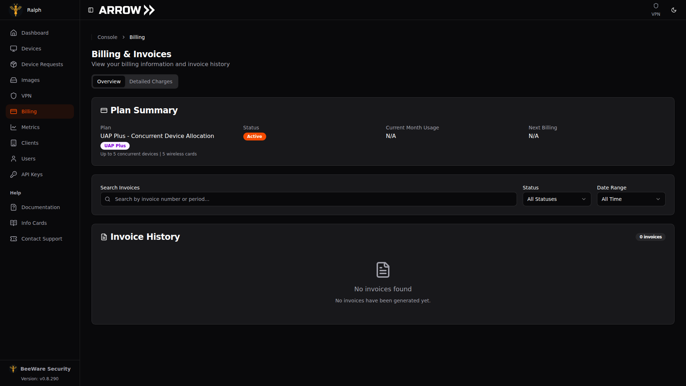
Task: Open the API Keys page
Action: tap(40, 174)
